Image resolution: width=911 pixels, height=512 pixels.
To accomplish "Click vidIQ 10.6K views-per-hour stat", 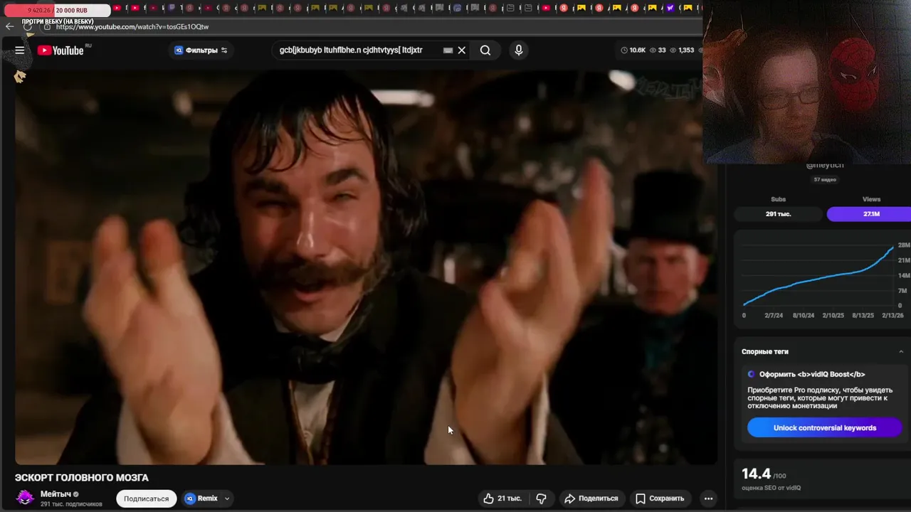I will 633,50.
